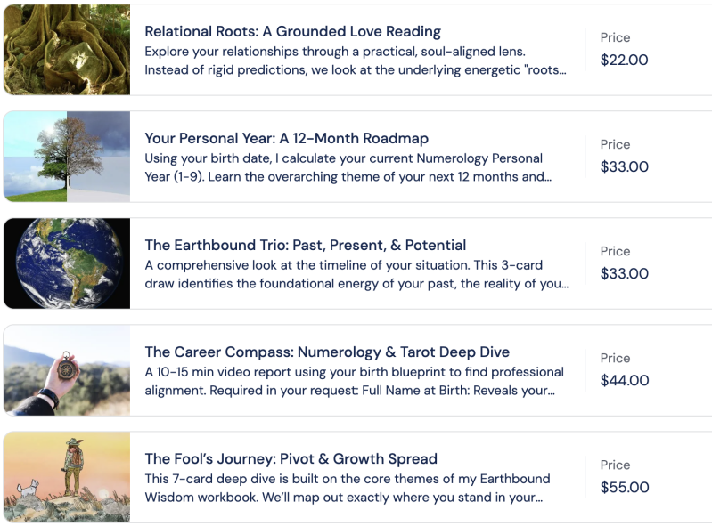Click The Fool's Journey spread title
The height and width of the screenshot is (526, 712).
pyautogui.click(x=291, y=459)
